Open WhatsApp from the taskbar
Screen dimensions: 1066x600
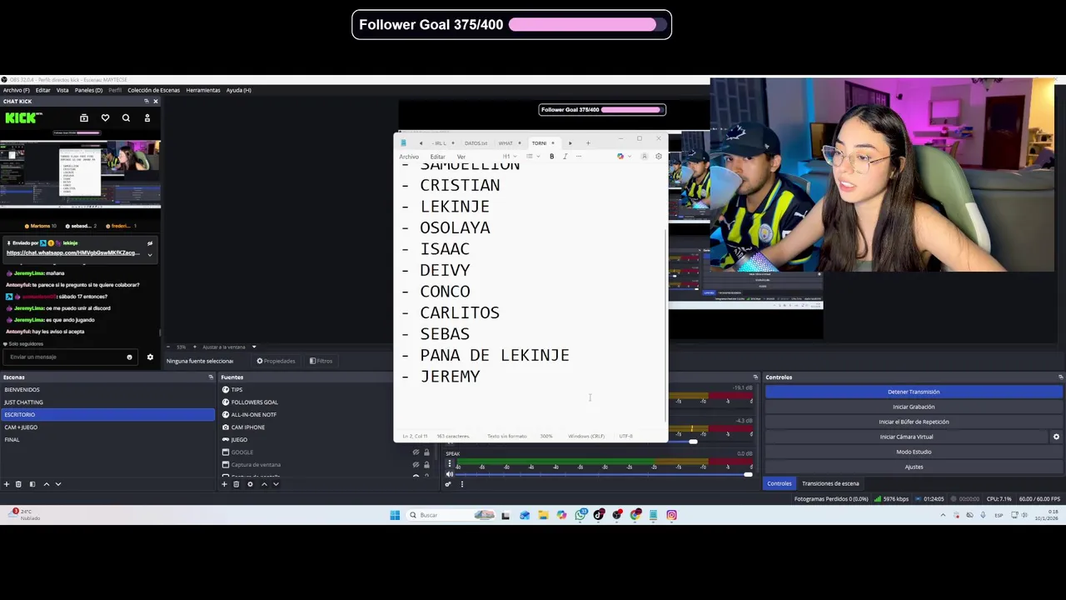[x=580, y=515]
